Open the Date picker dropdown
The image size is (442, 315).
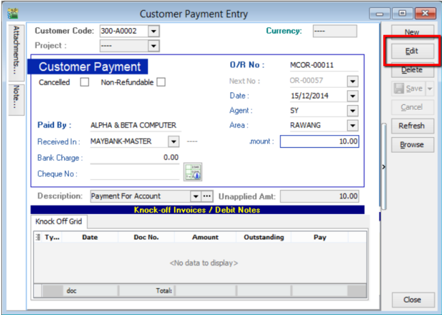point(352,96)
